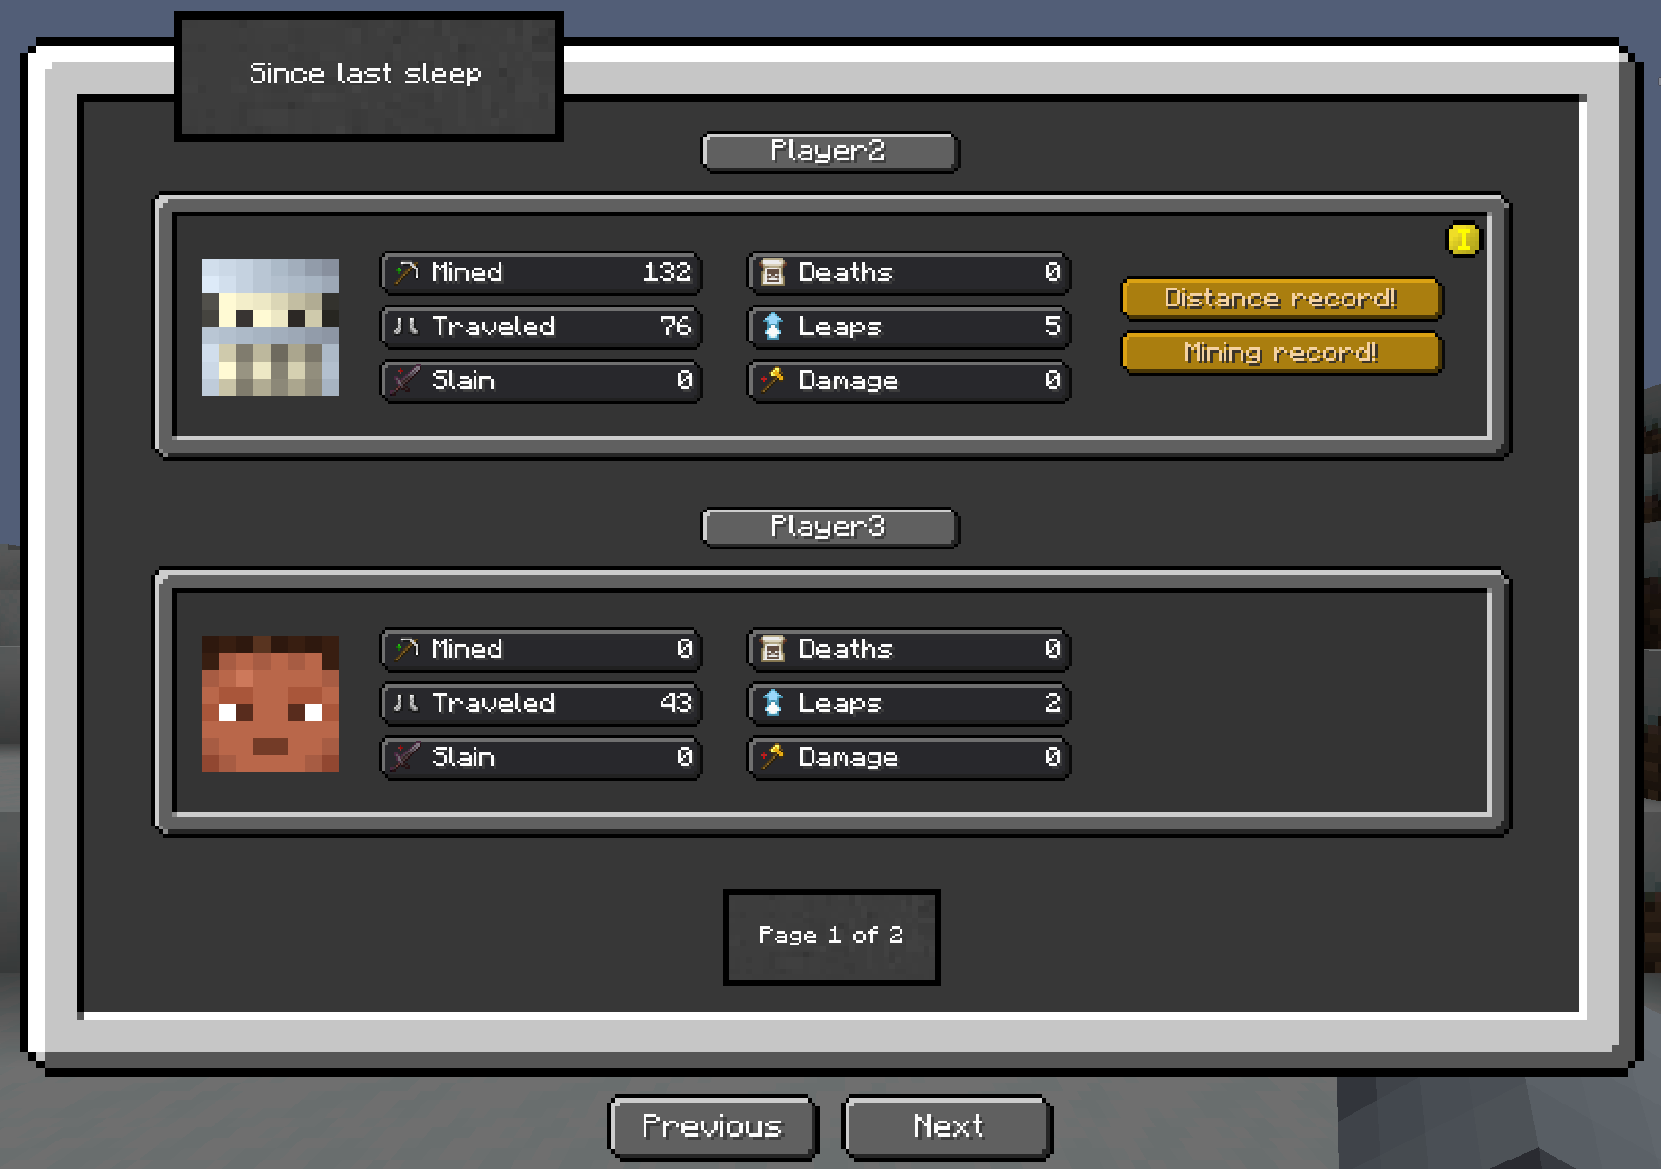Click the Leaps label in Player3's stats
This screenshot has width=1661, height=1169.
(x=840, y=704)
